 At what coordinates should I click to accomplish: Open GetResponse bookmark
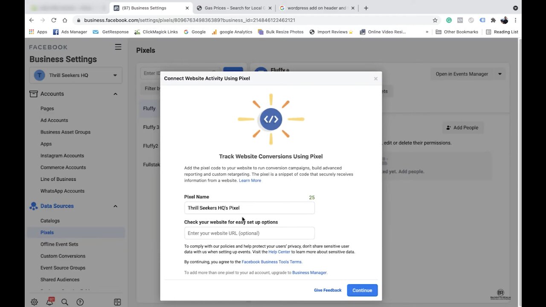110,32
